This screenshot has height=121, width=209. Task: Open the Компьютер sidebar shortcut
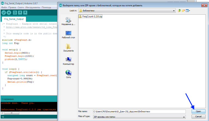(68, 61)
